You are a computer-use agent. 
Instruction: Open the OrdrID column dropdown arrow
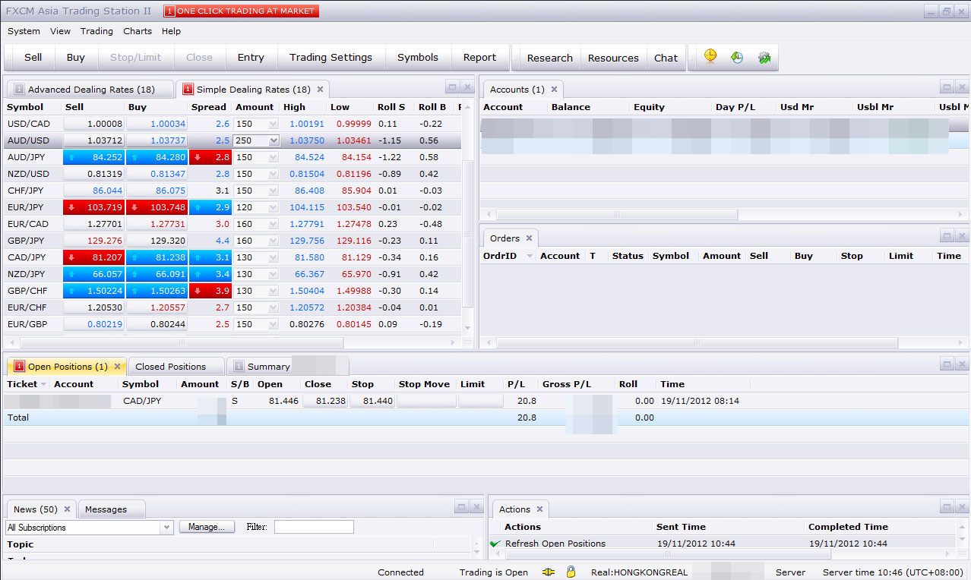coord(529,256)
